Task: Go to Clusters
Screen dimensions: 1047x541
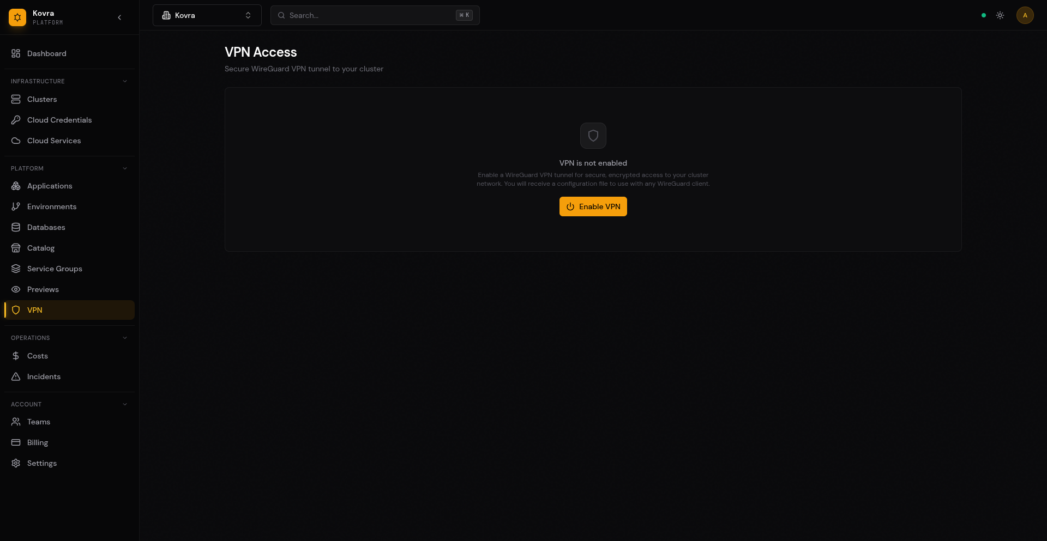Action: (69, 99)
